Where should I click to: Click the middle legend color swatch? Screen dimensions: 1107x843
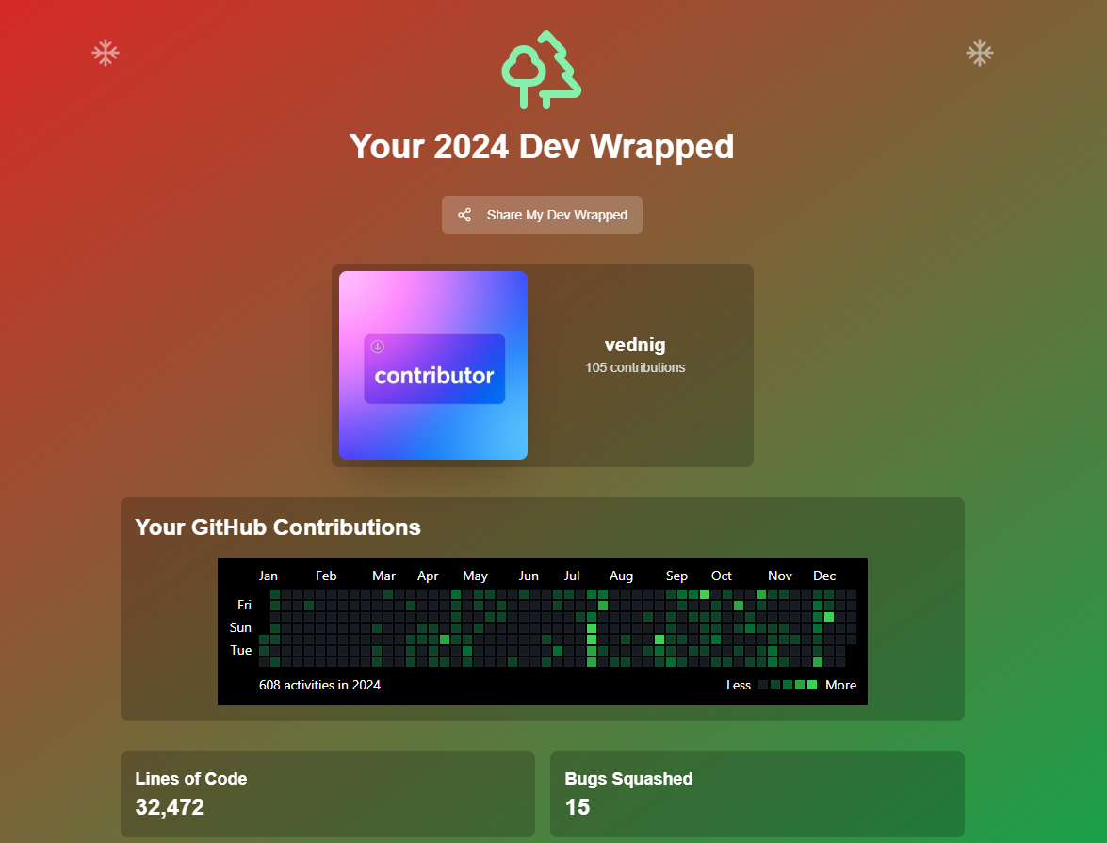click(x=788, y=685)
